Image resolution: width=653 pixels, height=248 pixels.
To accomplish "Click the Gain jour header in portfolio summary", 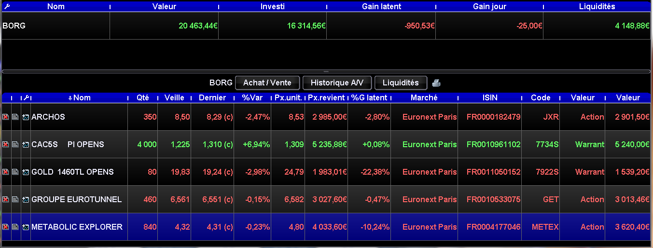I will click(x=489, y=7).
